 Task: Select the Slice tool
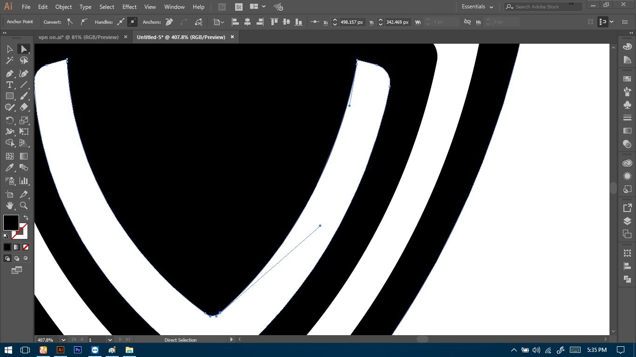pyautogui.click(x=24, y=194)
